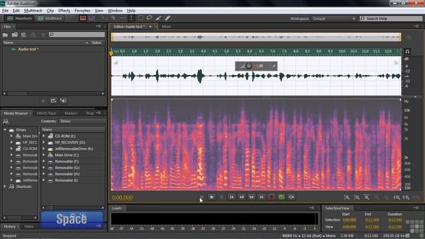This screenshot has height=239, width=425.
Task: Expand Removable (F:) in contents list
Action: (x=44, y=161)
